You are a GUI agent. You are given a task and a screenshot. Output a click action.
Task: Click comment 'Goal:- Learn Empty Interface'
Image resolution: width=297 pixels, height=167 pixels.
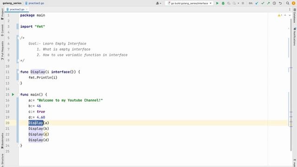click(x=58, y=44)
